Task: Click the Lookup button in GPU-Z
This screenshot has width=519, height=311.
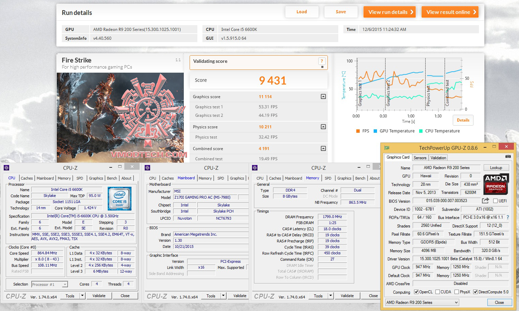Action: coord(496,168)
